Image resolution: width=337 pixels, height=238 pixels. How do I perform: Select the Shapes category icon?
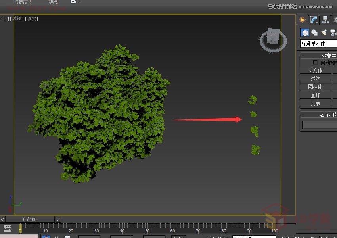click(314, 33)
